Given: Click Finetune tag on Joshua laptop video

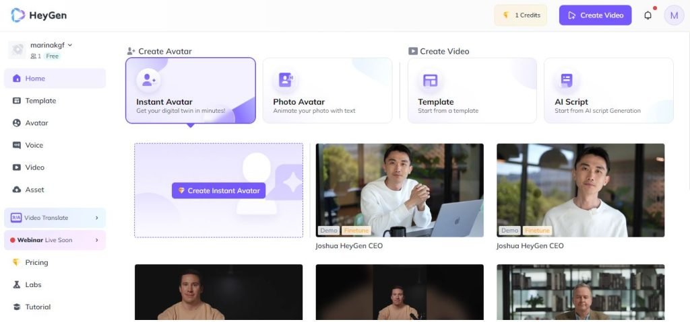Looking at the screenshot, I should pos(356,230).
